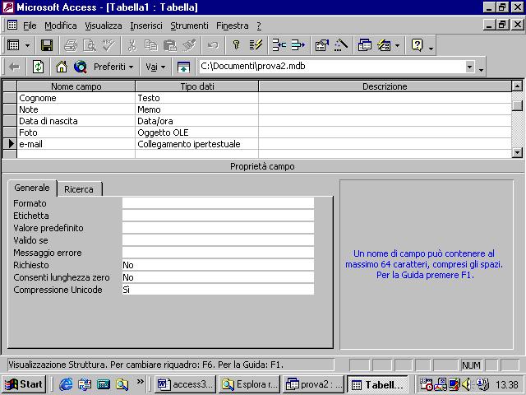The height and width of the screenshot is (395, 526).
Task: Open the Properties icon
Action: point(321,45)
